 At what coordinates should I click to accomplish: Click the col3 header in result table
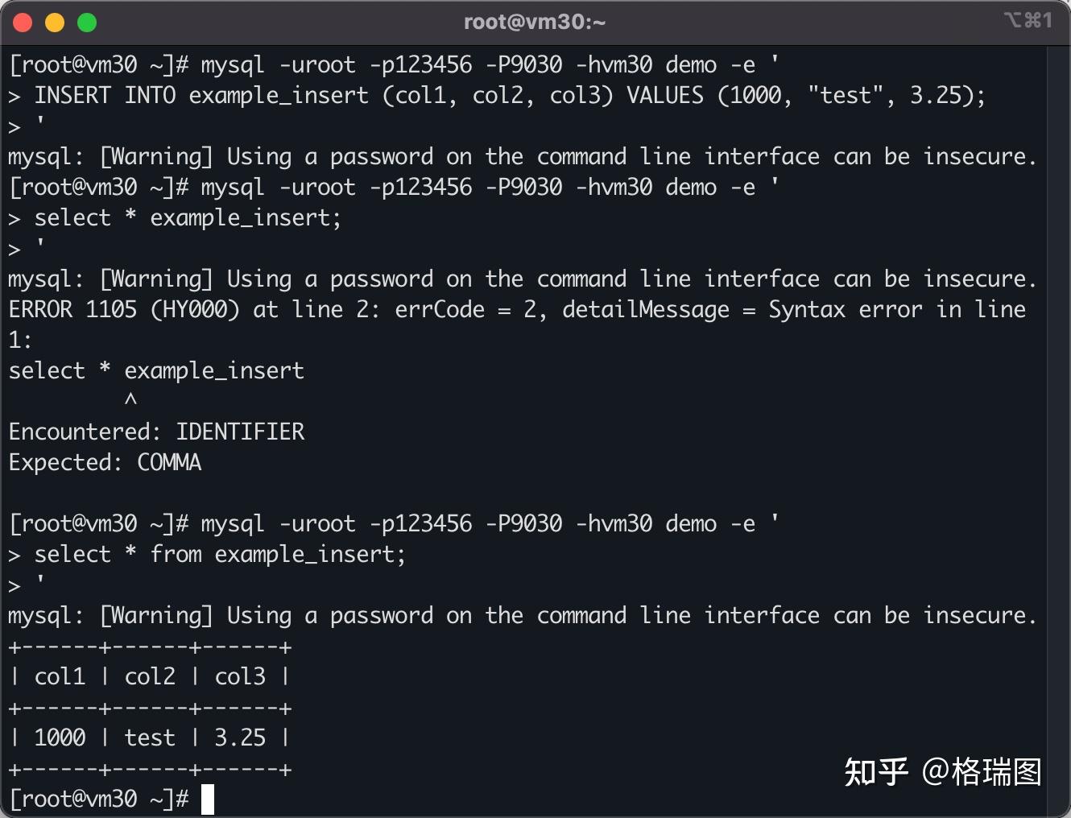240,677
